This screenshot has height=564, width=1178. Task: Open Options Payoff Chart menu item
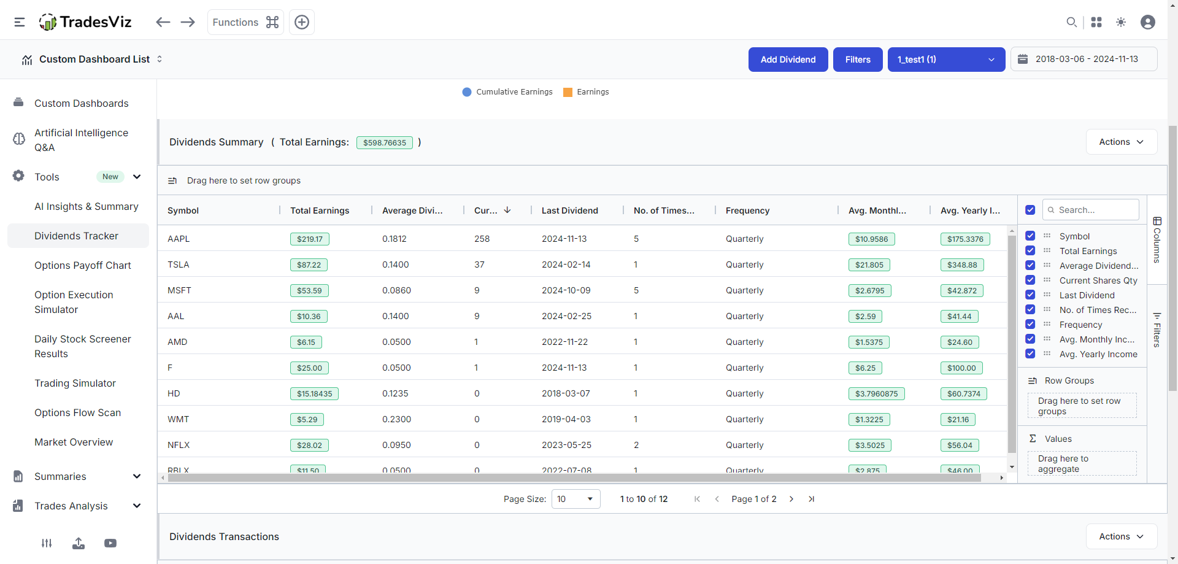83,265
